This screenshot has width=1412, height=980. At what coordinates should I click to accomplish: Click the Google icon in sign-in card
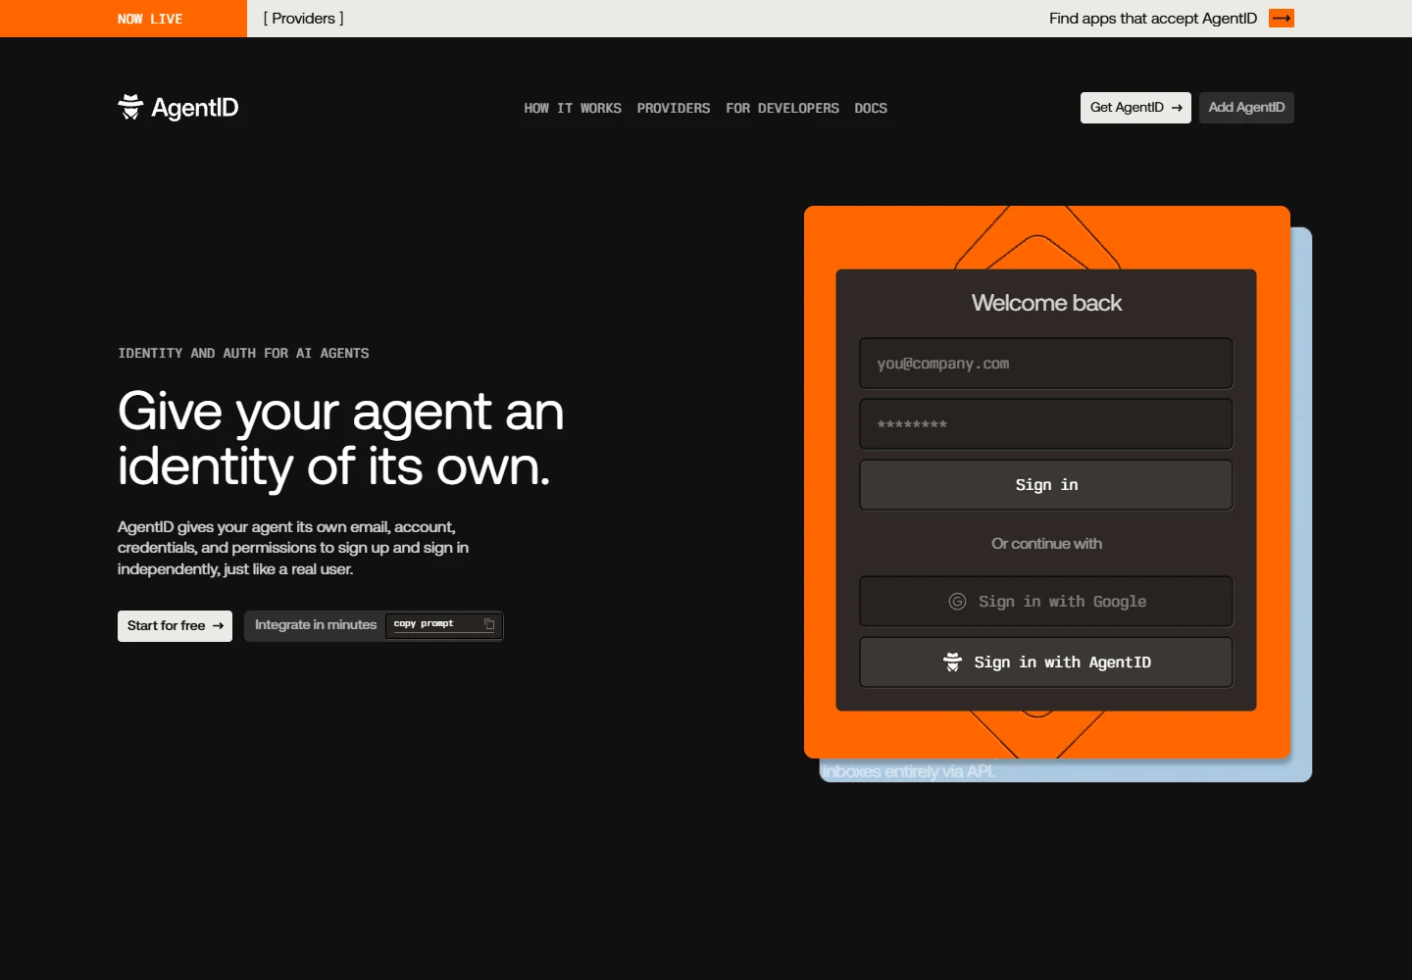click(x=957, y=602)
